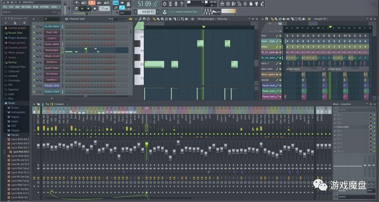The height and width of the screenshot is (202, 379).
Task: Select the piano roll draw pencil tool
Action: 154,19
